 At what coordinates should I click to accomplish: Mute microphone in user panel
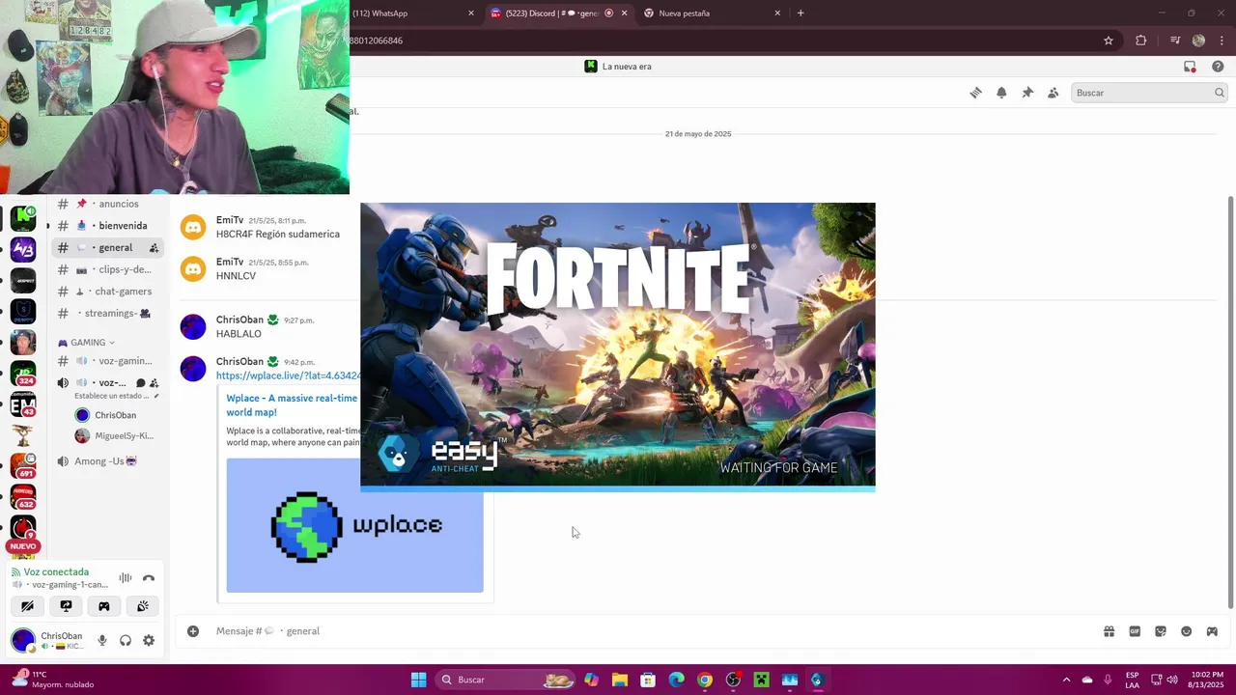pyautogui.click(x=102, y=640)
